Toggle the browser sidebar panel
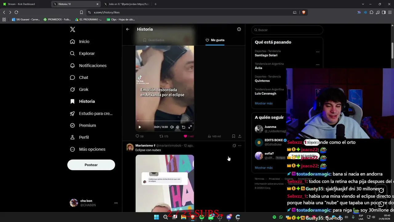394x222 pixels. click(384, 12)
